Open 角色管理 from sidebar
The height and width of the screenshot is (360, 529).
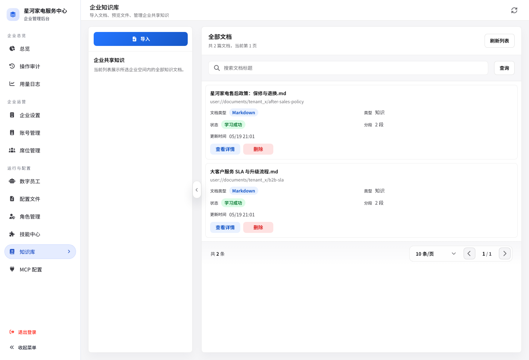coord(40,216)
